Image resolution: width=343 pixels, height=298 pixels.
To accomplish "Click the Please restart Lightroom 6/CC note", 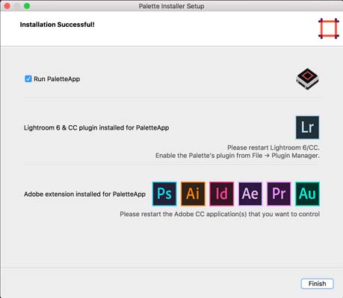I will click(274, 148).
